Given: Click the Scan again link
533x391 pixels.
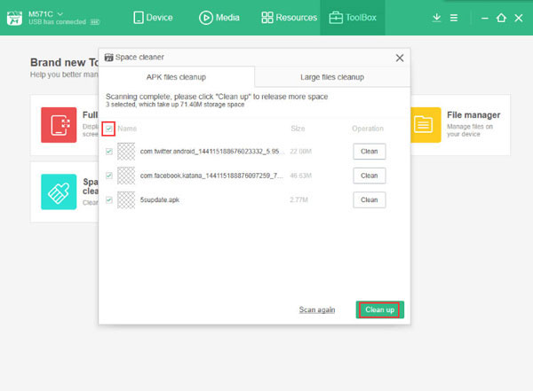Looking at the screenshot, I should click(x=316, y=309).
